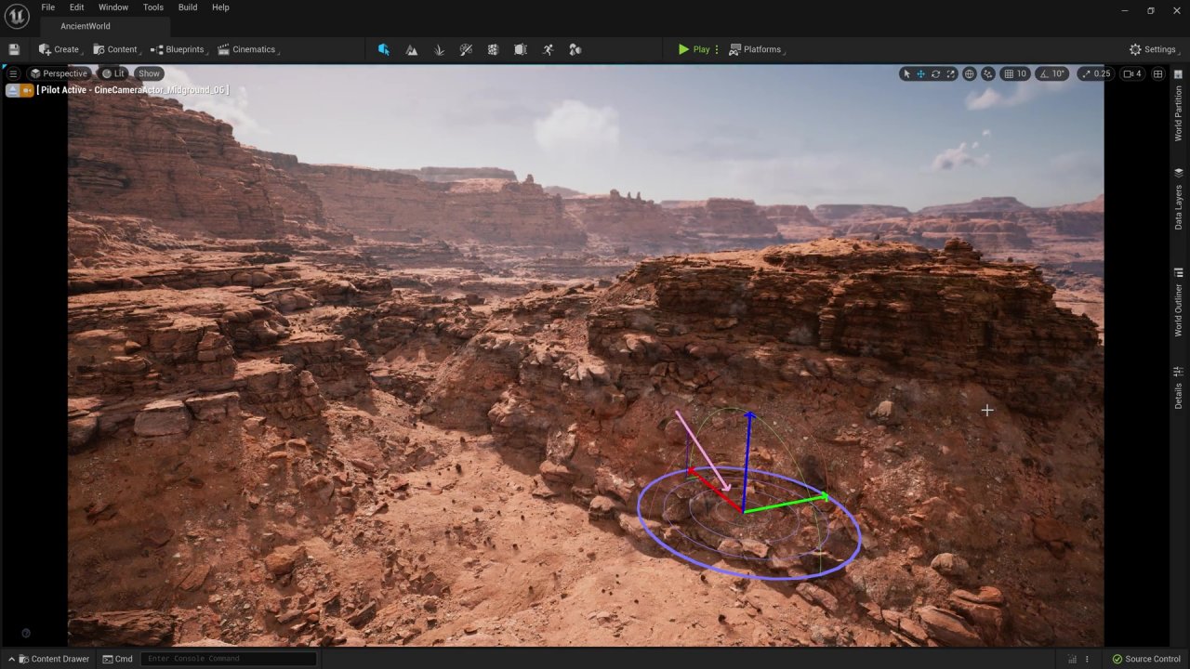Viewport: 1190px width, 669px height.
Task: Activate the Scale gizmo tool
Action: [950, 73]
